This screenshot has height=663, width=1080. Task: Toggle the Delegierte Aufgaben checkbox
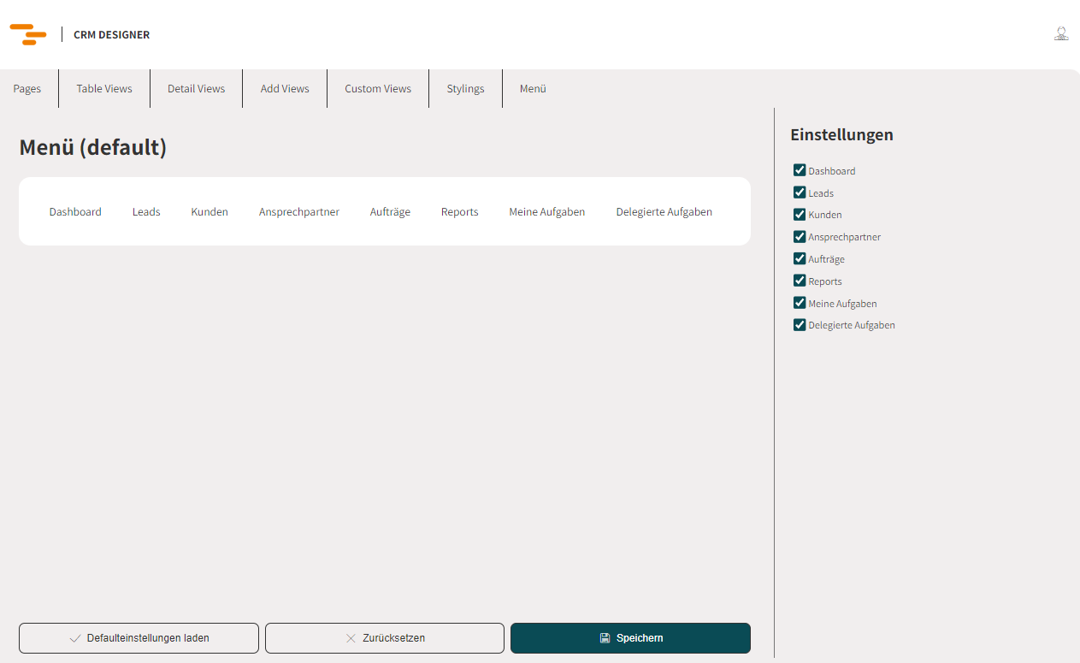[800, 325]
